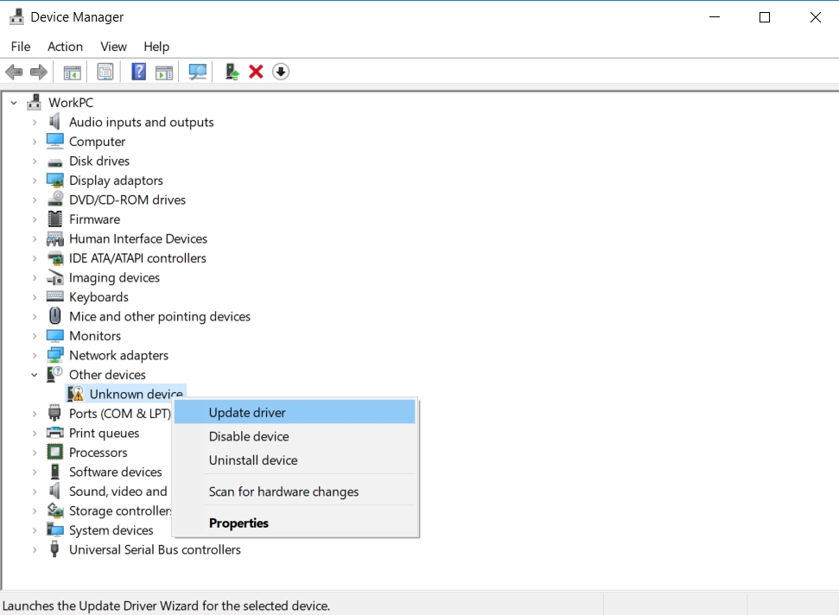Select Firmware tree label

(x=94, y=219)
